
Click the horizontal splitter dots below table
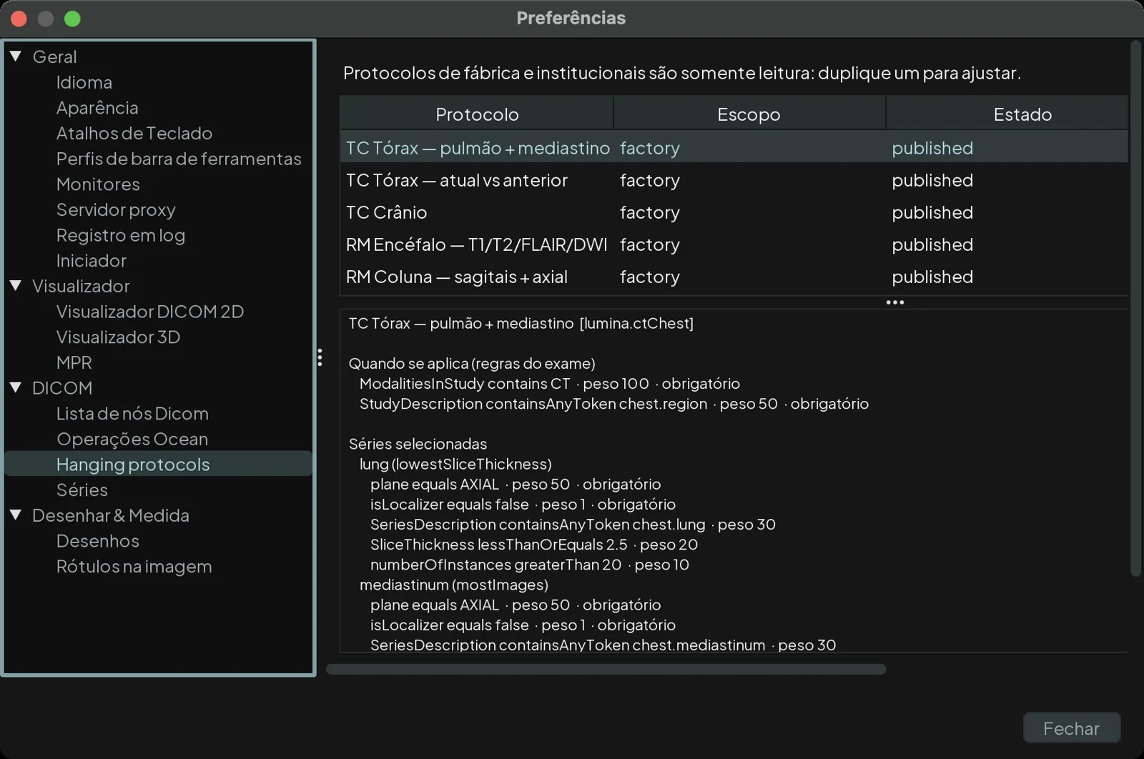[x=895, y=302]
